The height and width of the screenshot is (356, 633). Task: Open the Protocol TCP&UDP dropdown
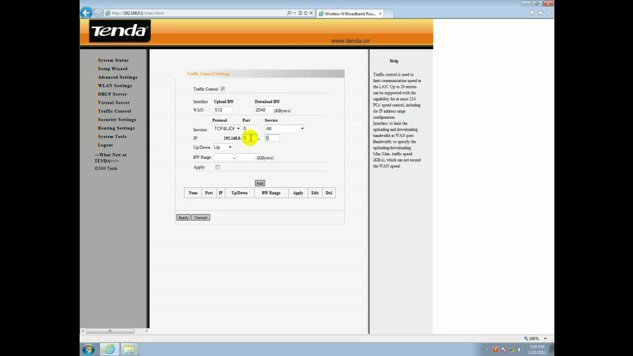[226, 129]
